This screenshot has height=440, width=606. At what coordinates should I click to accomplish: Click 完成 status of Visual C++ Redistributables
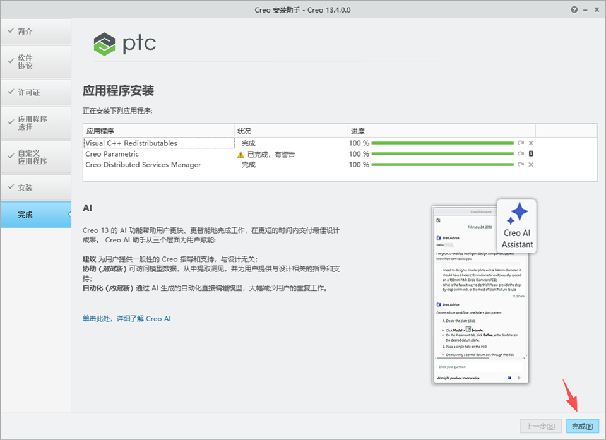point(249,143)
